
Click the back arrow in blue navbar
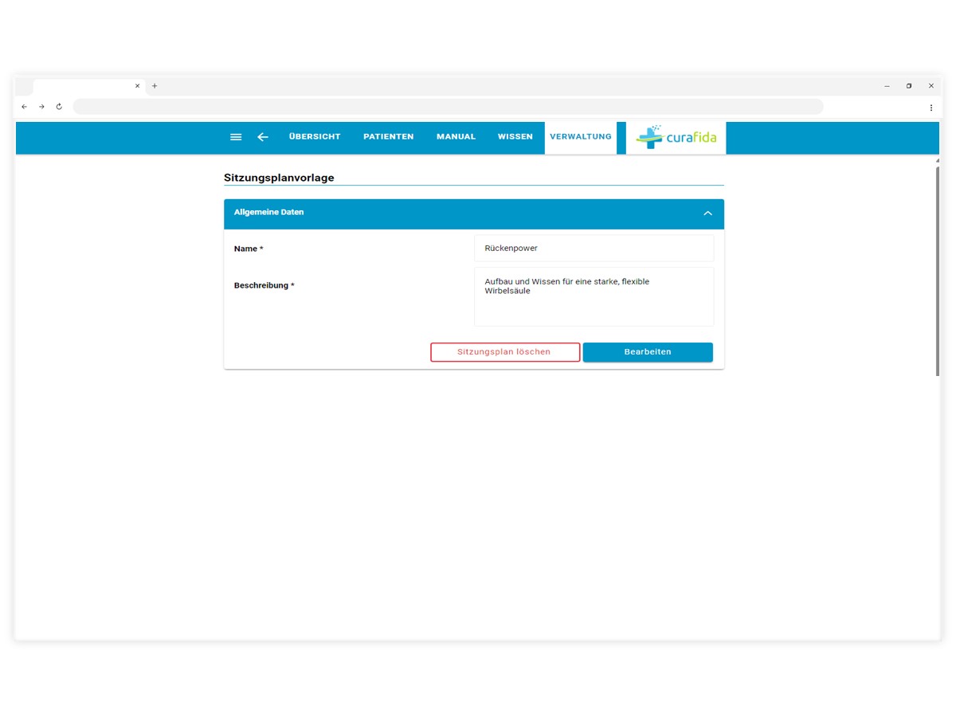pos(263,137)
